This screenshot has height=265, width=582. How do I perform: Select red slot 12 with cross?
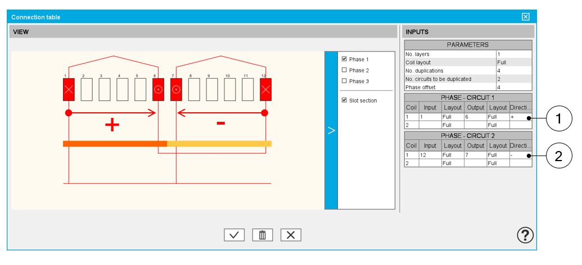[x=265, y=89]
